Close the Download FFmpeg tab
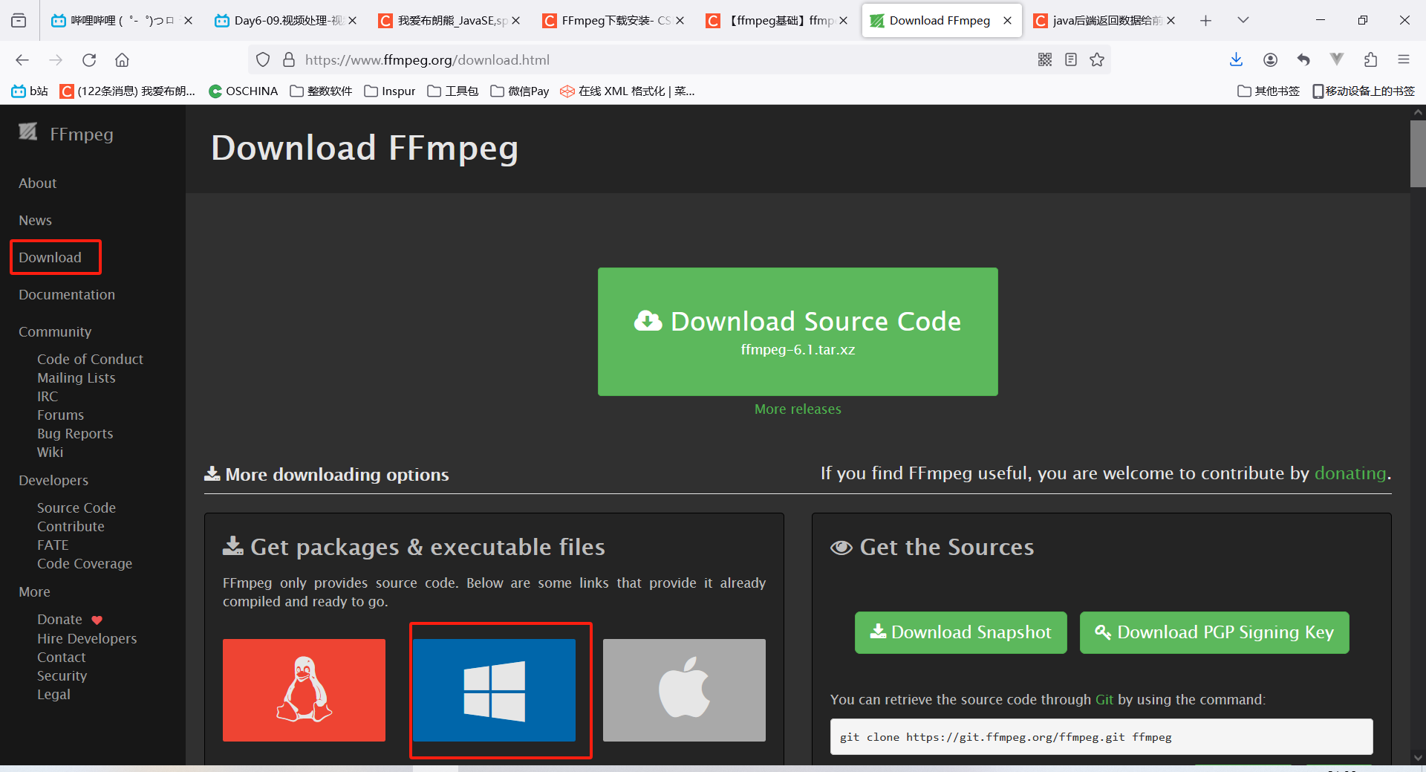Image resolution: width=1426 pixels, height=772 pixels. point(1007,21)
